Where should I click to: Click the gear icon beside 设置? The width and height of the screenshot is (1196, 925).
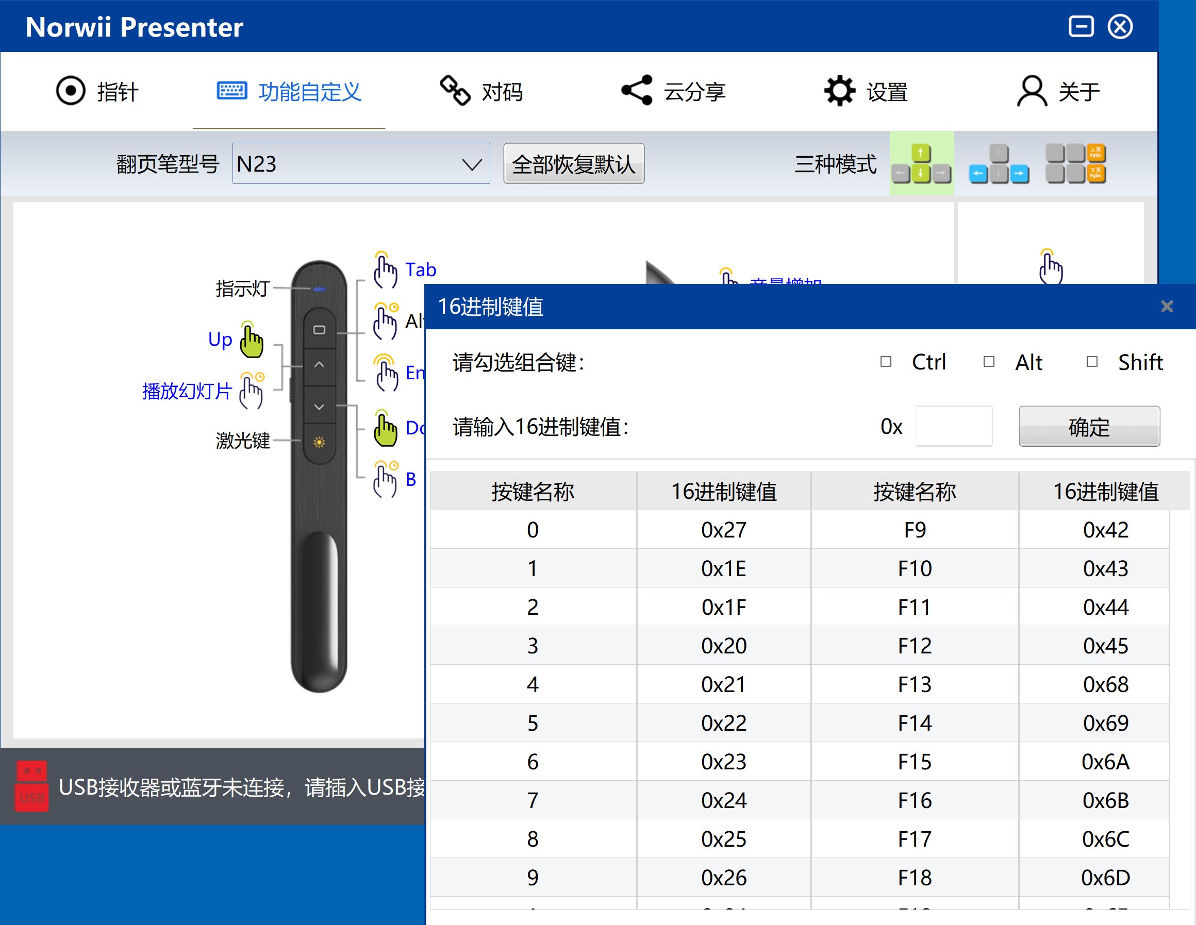point(839,90)
